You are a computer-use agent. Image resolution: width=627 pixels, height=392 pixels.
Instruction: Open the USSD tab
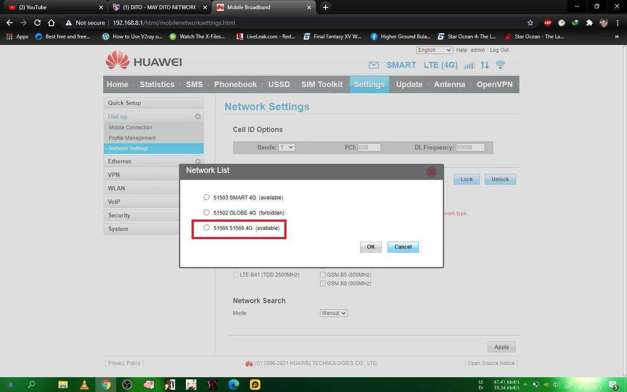click(x=279, y=84)
